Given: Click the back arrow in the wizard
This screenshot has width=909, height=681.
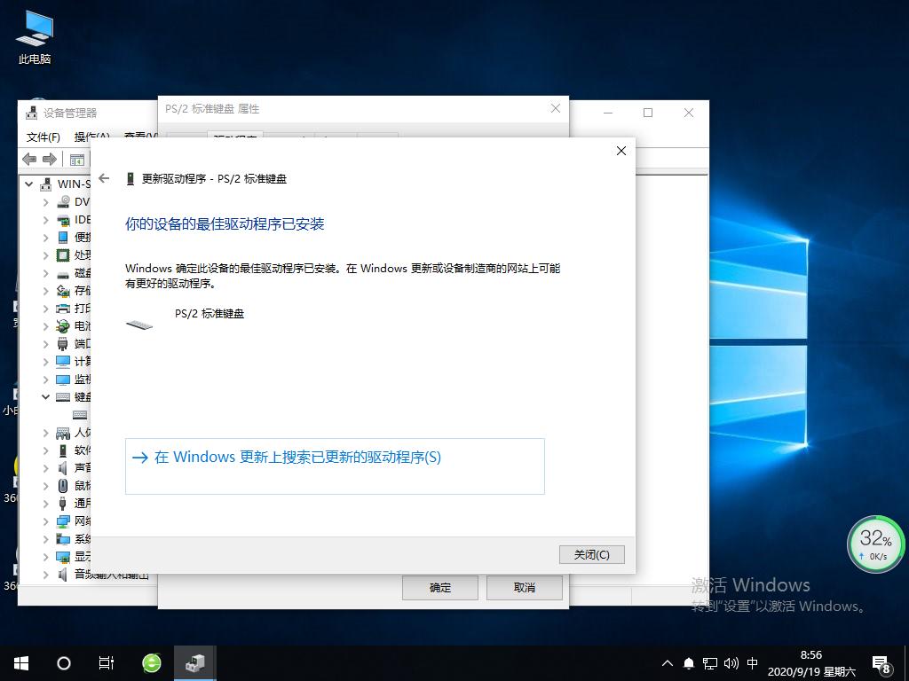Looking at the screenshot, I should point(104,177).
